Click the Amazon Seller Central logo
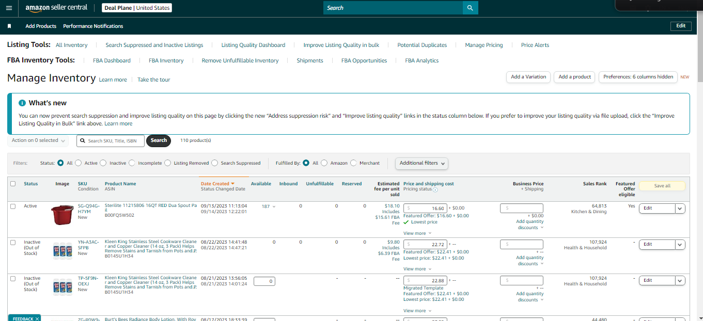The height and width of the screenshot is (321, 703). 56,8
